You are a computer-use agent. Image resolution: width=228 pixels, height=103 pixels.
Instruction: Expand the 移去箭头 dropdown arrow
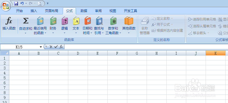pyautogui.click(x=208, y=33)
